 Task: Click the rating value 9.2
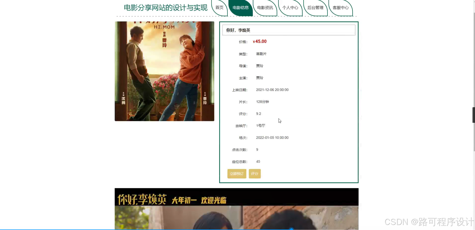pos(259,114)
